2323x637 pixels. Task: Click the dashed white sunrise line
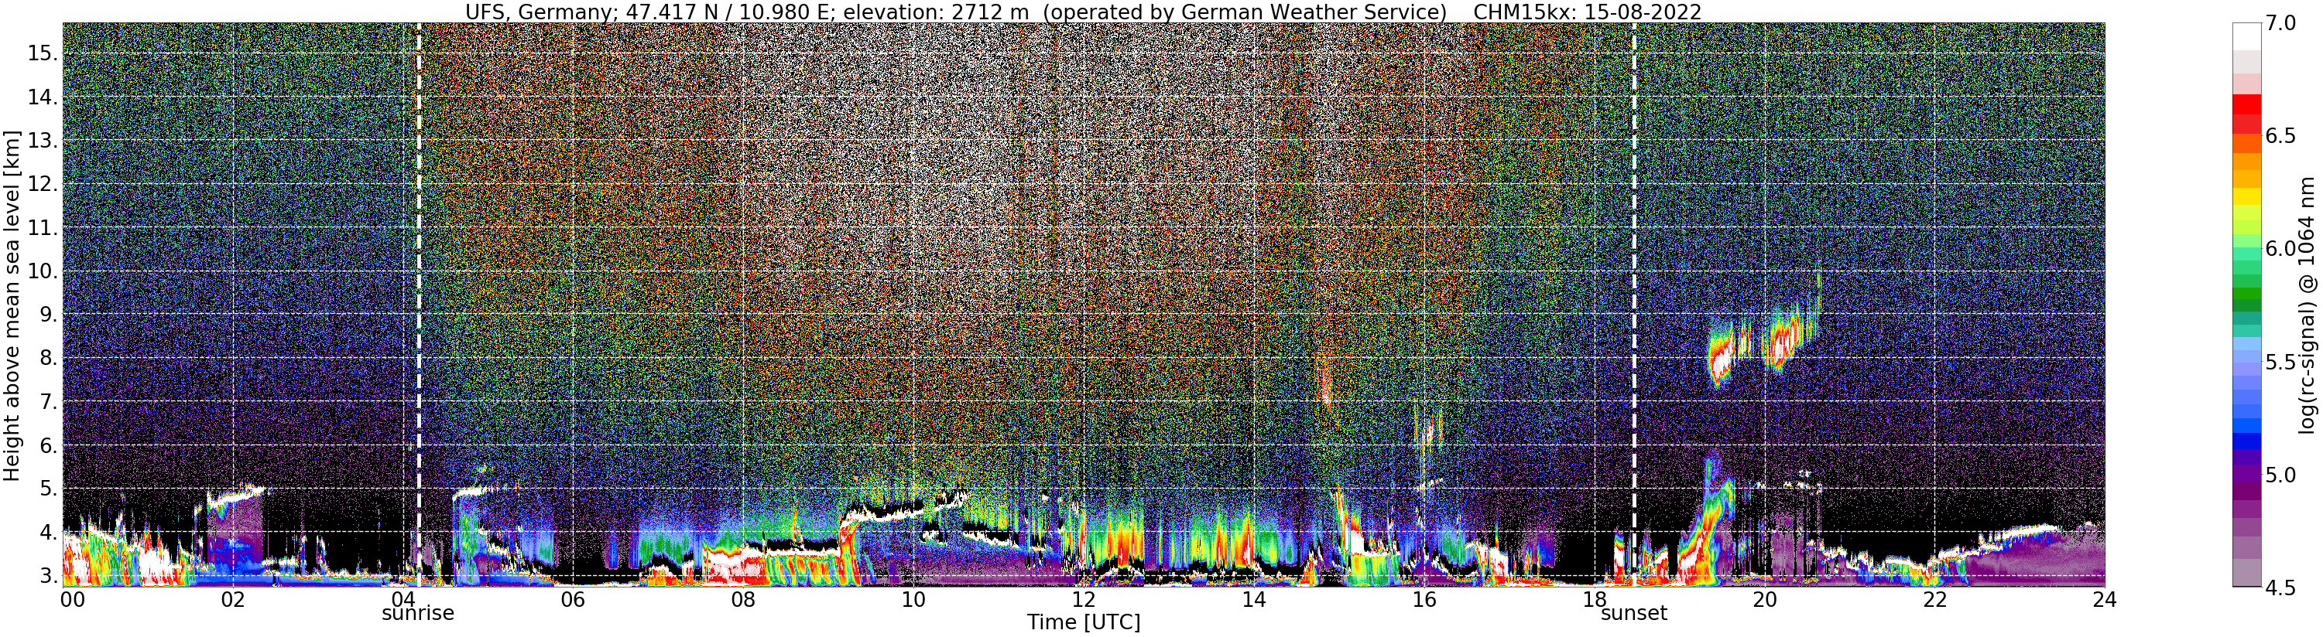pos(419,305)
